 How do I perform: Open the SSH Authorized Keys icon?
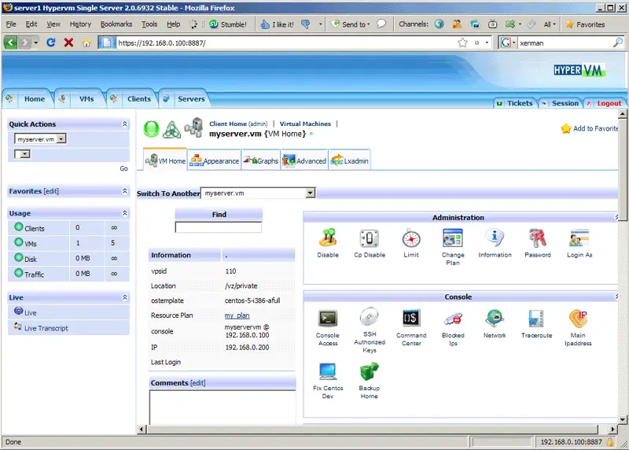[x=369, y=317]
